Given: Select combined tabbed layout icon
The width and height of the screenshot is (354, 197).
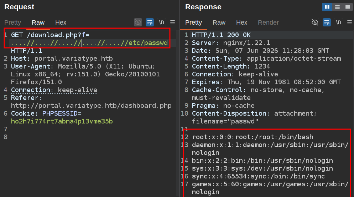Looking at the screenshot, I should coord(348,7).
